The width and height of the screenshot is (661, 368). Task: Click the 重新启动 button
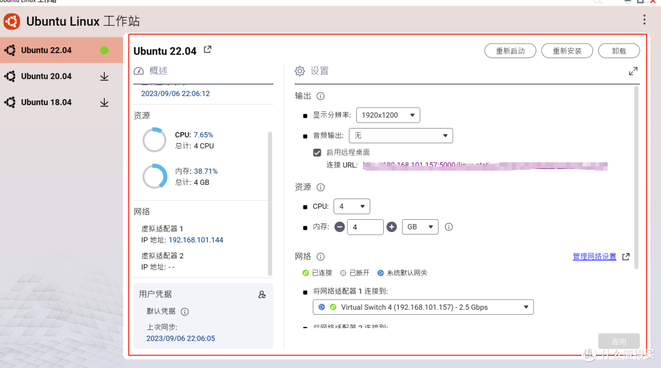510,51
